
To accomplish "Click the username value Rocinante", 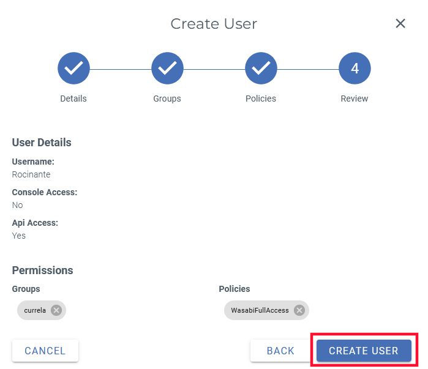I will 31,174.
